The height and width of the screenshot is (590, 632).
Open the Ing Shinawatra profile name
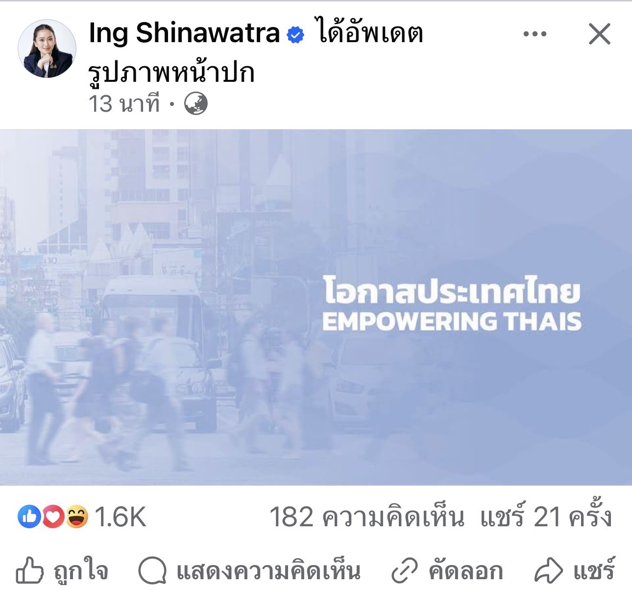pos(184,33)
